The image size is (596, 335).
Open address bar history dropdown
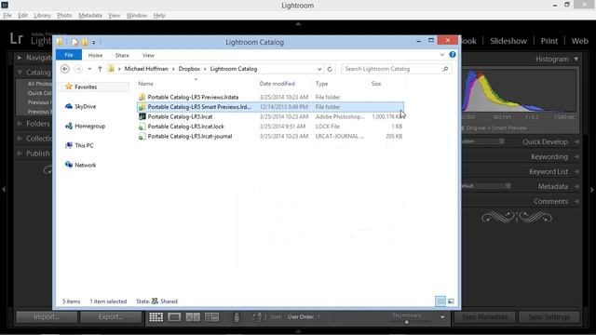pyautogui.click(x=318, y=69)
